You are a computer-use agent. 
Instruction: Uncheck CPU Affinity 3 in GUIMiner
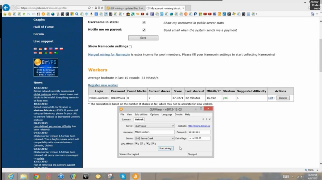[153, 144]
